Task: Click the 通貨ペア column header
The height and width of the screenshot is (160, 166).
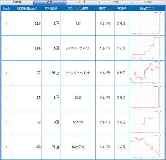Action: (x=105, y=8)
